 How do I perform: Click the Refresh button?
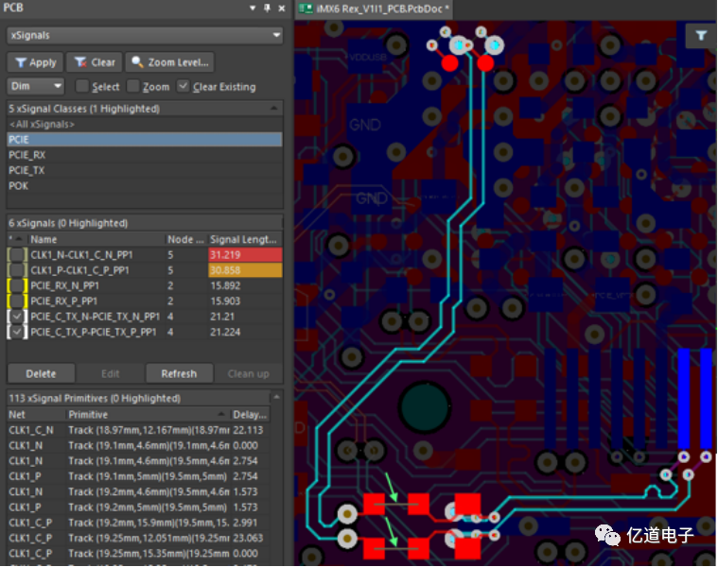click(179, 373)
